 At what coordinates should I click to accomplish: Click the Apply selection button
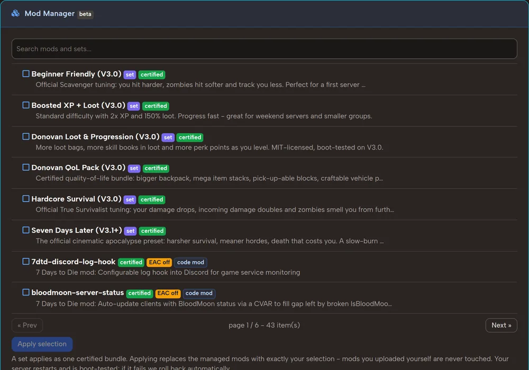click(42, 344)
